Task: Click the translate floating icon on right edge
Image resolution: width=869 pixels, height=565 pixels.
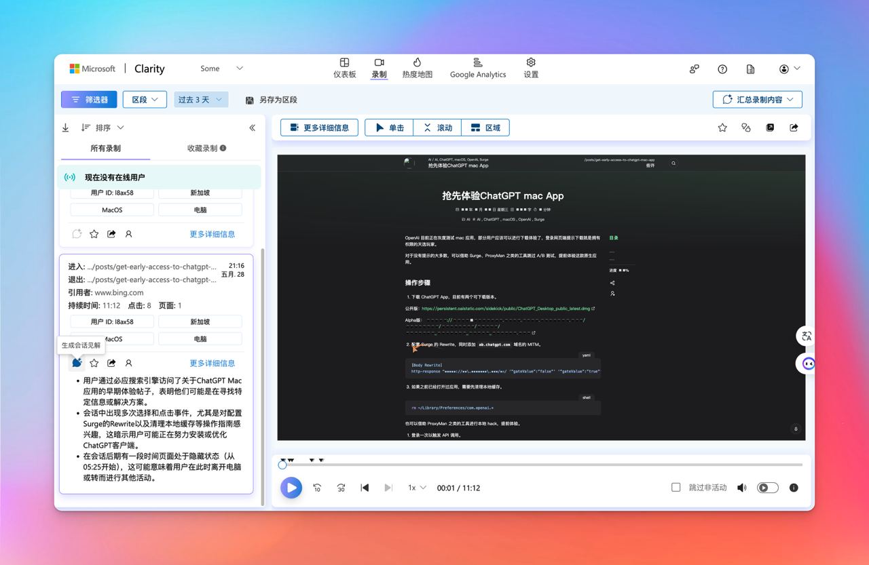Action: tap(807, 336)
